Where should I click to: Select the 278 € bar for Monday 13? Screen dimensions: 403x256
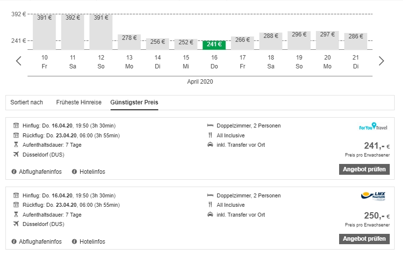click(129, 42)
